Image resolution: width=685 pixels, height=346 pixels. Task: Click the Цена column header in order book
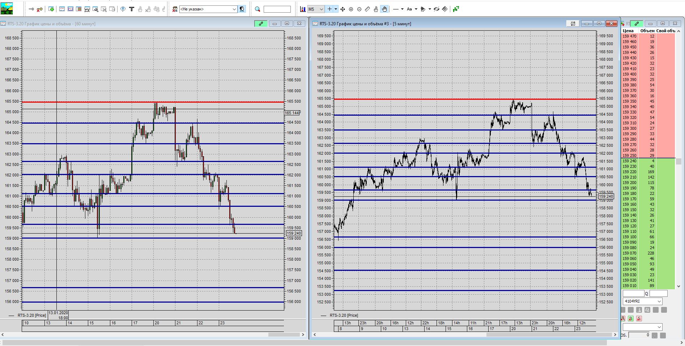628,31
